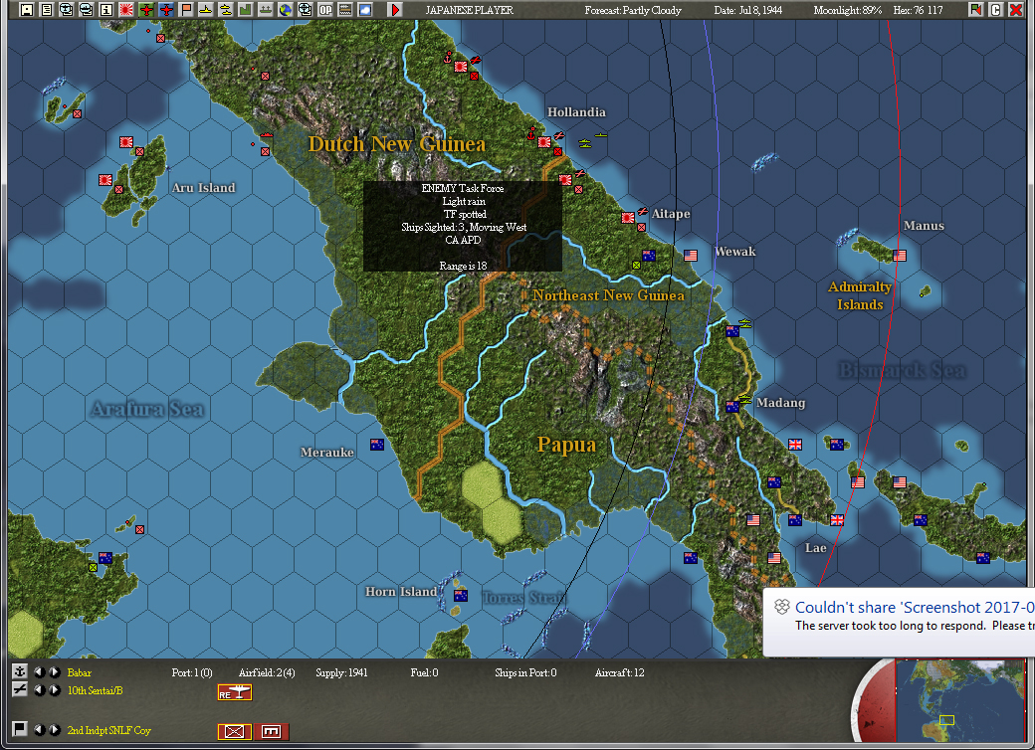Click the 'JAPANESE PLAYER' label
This screenshot has width=1035, height=750.
[x=470, y=10]
